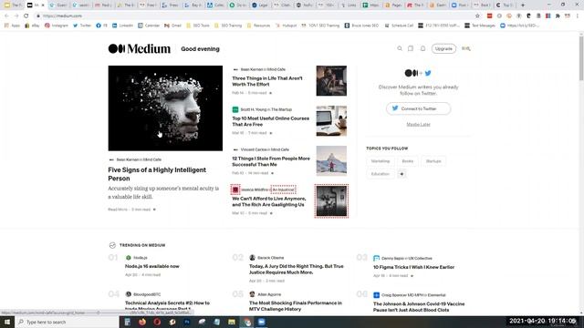
Task: Click the browser back arrow
Action: point(6,16)
